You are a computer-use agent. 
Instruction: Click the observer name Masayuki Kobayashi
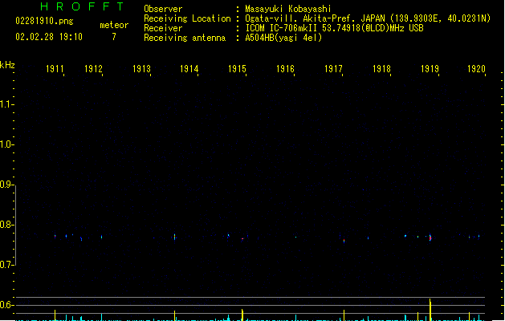click(x=288, y=9)
